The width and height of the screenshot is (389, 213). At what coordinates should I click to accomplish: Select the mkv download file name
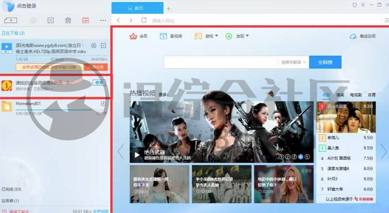click(51, 48)
